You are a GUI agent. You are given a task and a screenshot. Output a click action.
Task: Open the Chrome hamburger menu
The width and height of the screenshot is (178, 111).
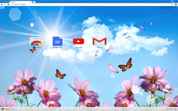[x=176, y=4]
